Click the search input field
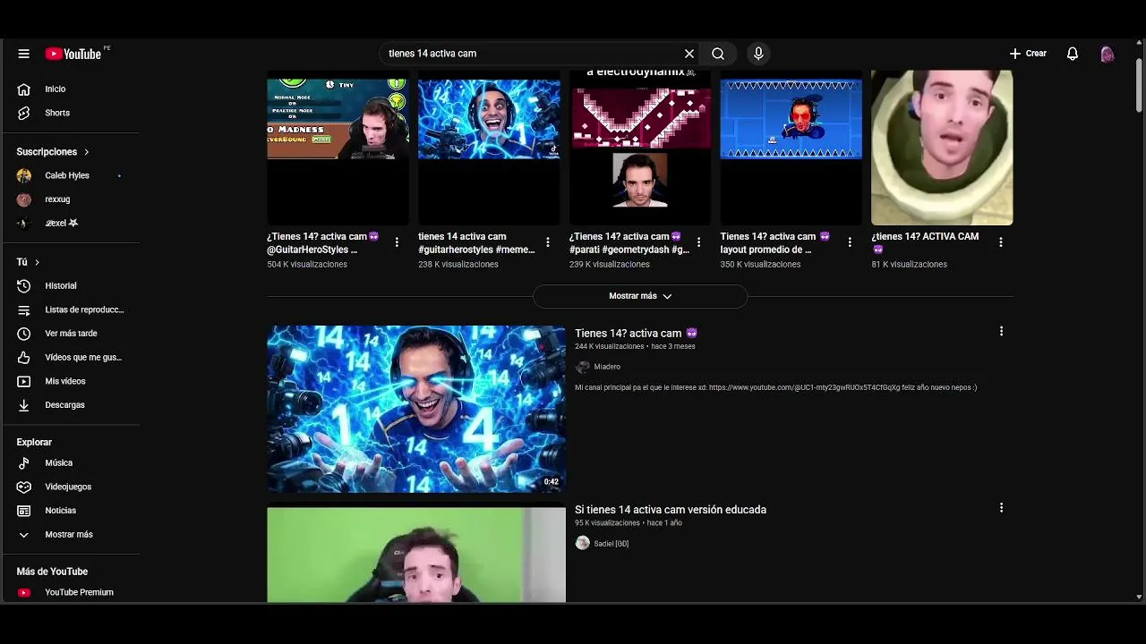 [x=533, y=54]
